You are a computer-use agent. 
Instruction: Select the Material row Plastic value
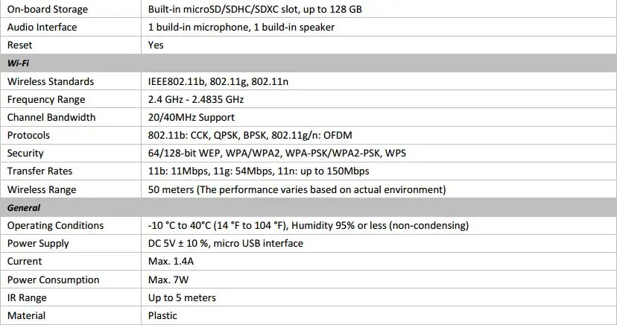(x=162, y=315)
